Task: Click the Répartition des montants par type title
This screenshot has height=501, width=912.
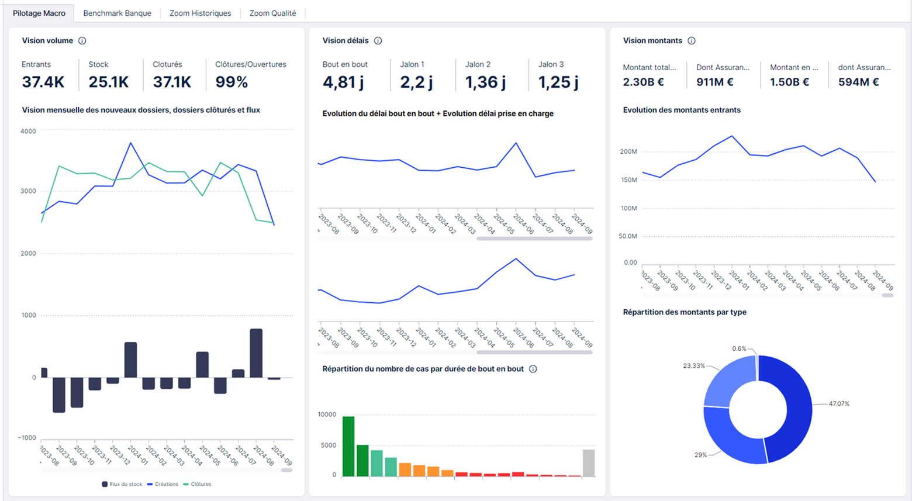Action: [x=685, y=312]
